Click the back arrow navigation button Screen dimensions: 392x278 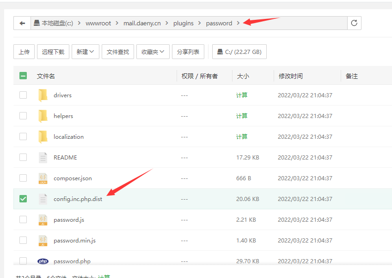(22, 23)
